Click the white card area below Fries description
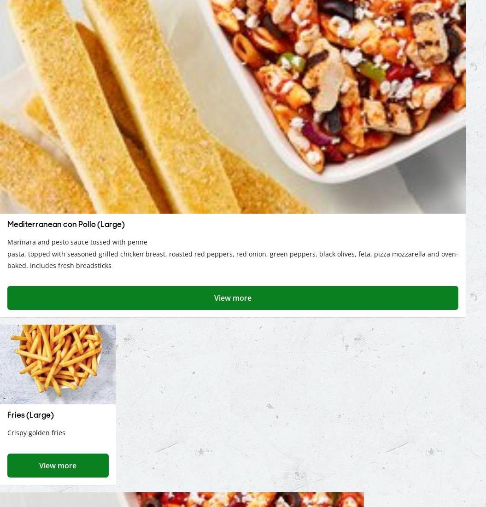The image size is (486, 507). pos(58,446)
